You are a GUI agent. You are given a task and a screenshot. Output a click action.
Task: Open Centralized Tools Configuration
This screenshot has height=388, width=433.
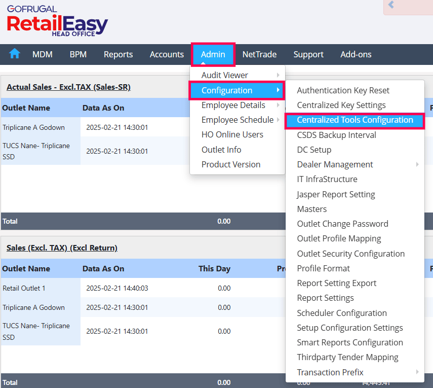coord(355,120)
